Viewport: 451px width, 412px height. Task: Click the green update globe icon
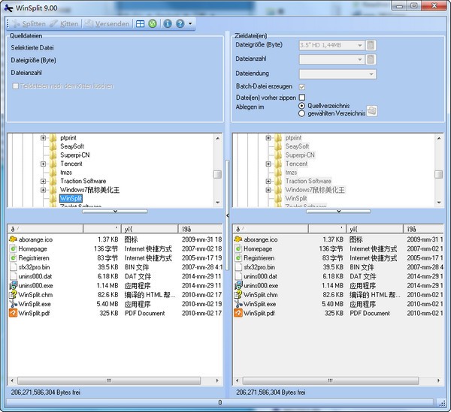pyautogui.click(x=153, y=23)
